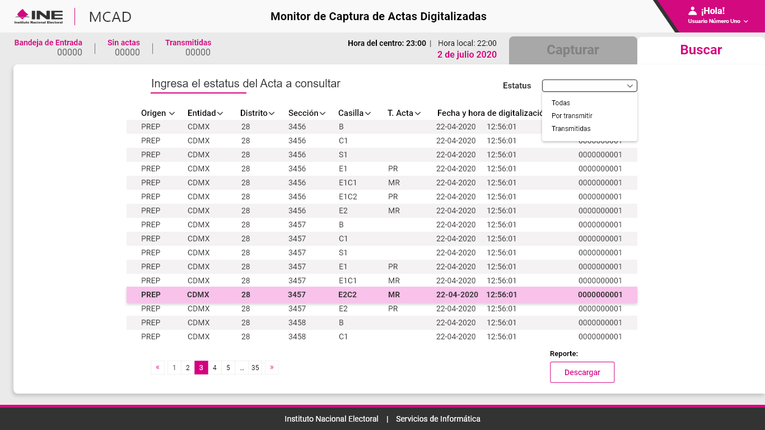Select row 3456 casilla S1

pyautogui.click(x=382, y=155)
